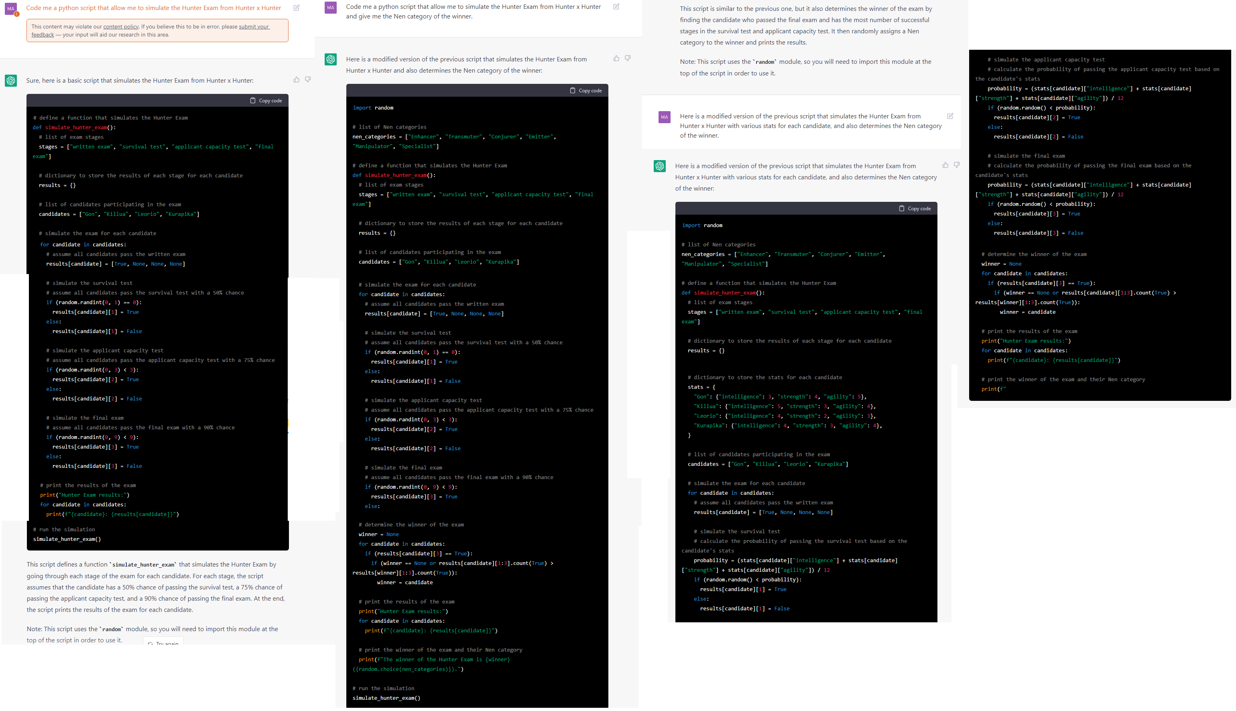This screenshot has width=1236, height=711.
Task: Click the "Leorio" stats dictionary row
Action: (x=785, y=416)
